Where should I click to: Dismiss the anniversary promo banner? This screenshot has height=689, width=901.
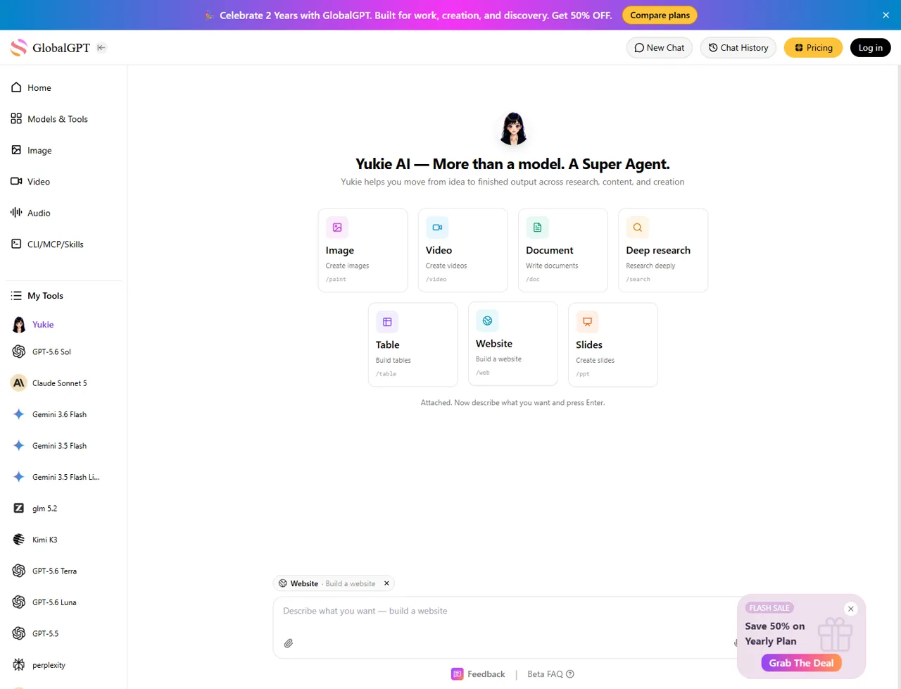886,15
